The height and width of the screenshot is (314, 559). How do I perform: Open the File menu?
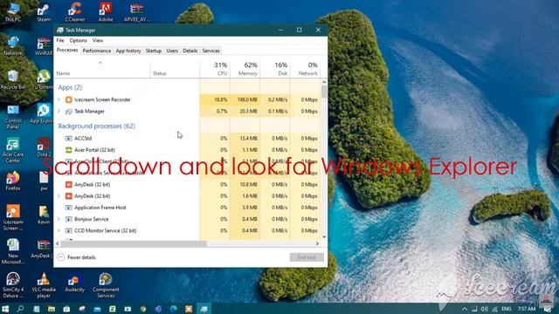(x=60, y=41)
